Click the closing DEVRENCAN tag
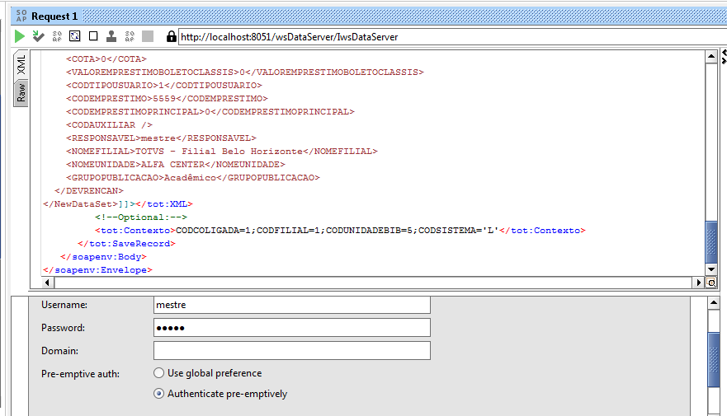Screen dimensions: 727x416 point(89,190)
